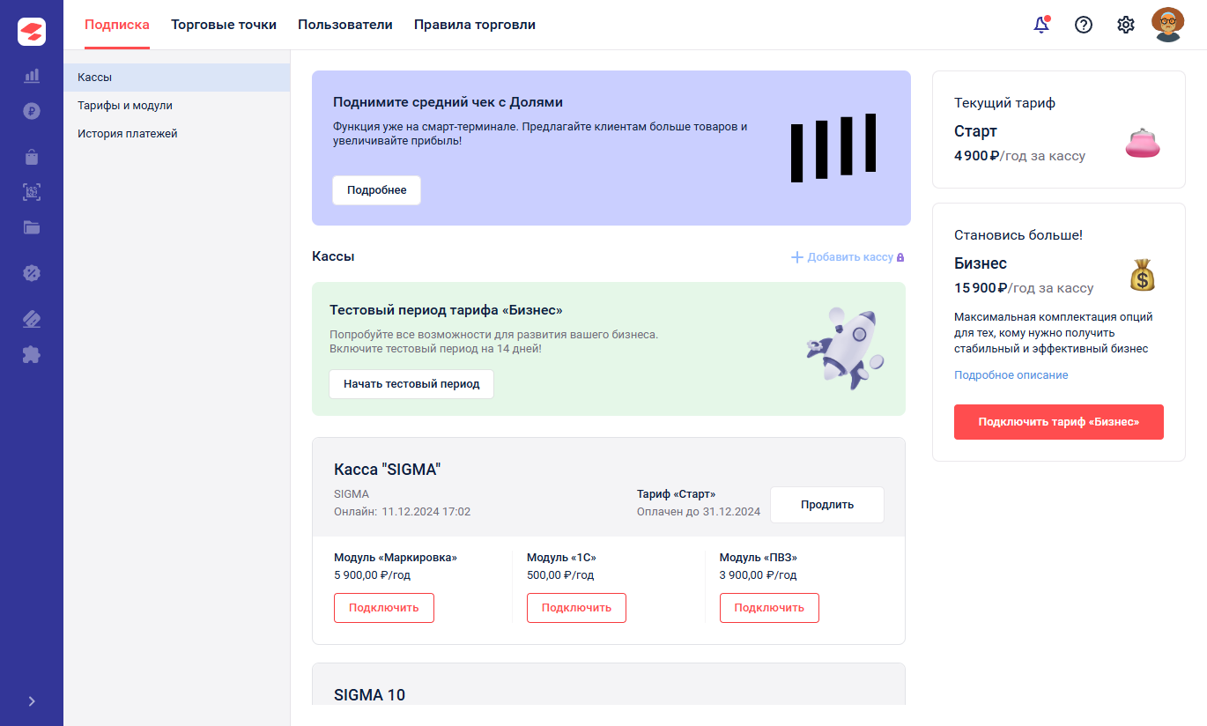Open the puzzle piece modules sidebar icon
Screen dimensions: 1207x726
tap(32, 355)
